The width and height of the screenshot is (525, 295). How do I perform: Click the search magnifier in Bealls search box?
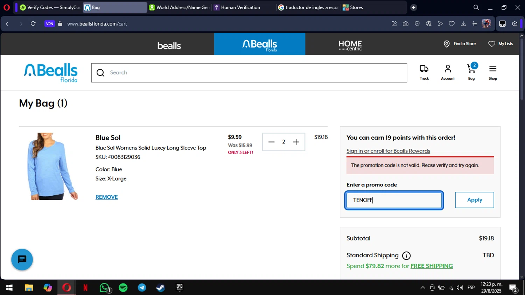[100, 73]
